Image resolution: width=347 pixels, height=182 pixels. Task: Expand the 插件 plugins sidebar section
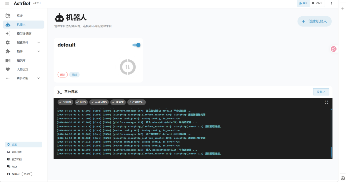pos(38,51)
